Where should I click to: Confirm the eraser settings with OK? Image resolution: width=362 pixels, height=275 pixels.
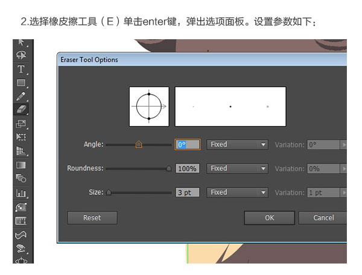pos(270,218)
